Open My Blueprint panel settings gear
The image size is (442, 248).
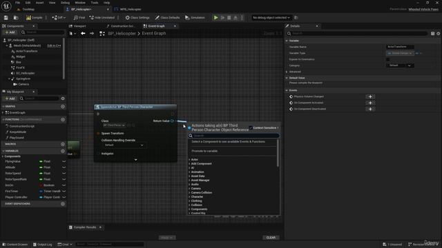63,99
